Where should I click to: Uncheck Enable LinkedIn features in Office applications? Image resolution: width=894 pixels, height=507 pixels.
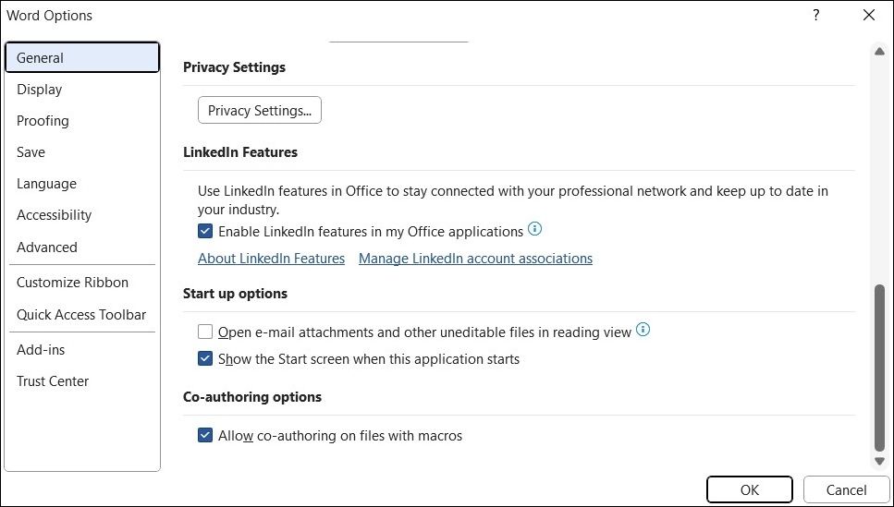pyautogui.click(x=205, y=231)
